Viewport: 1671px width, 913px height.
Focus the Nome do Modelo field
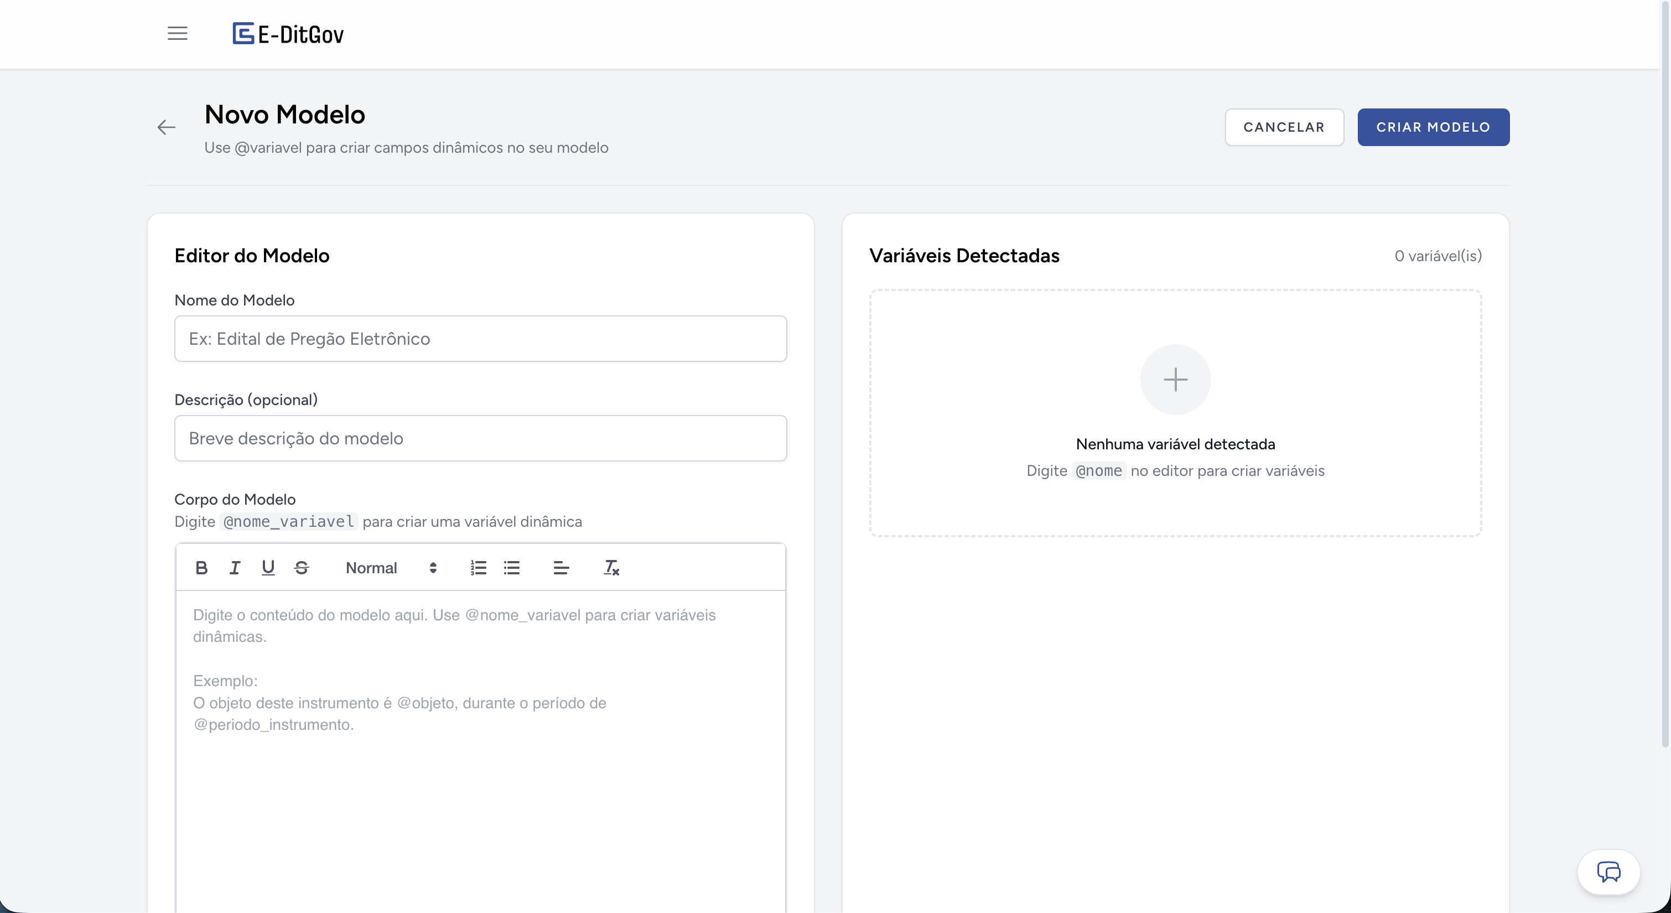tap(480, 339)
